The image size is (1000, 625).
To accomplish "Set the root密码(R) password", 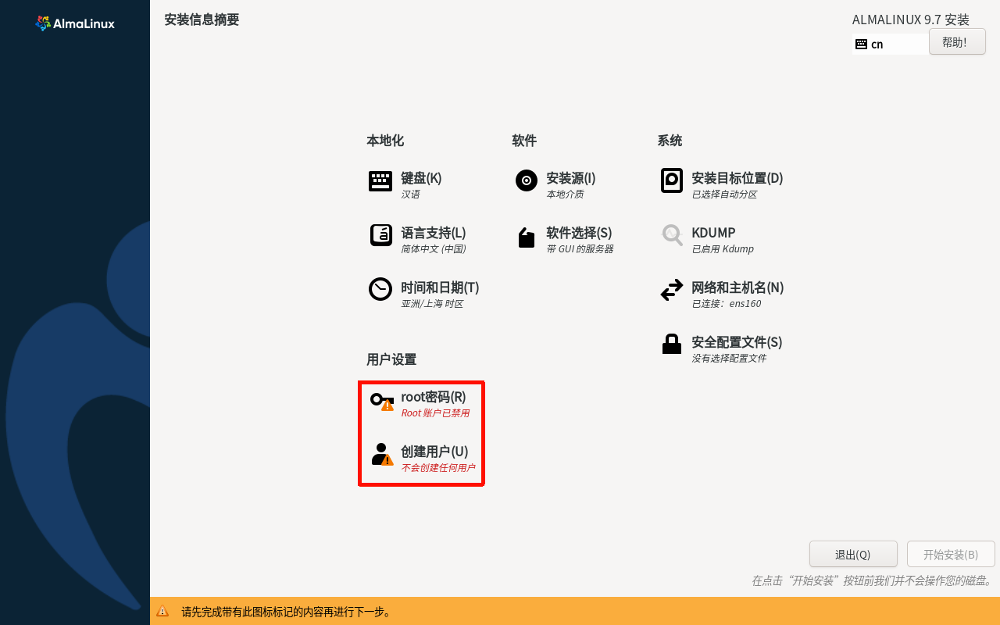I will 434,397.
